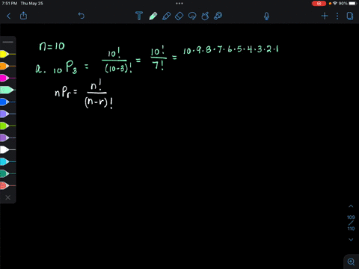The image size is (359, 269).
Task: Add a new page with plus icon
Action: (x=325, y=16)
